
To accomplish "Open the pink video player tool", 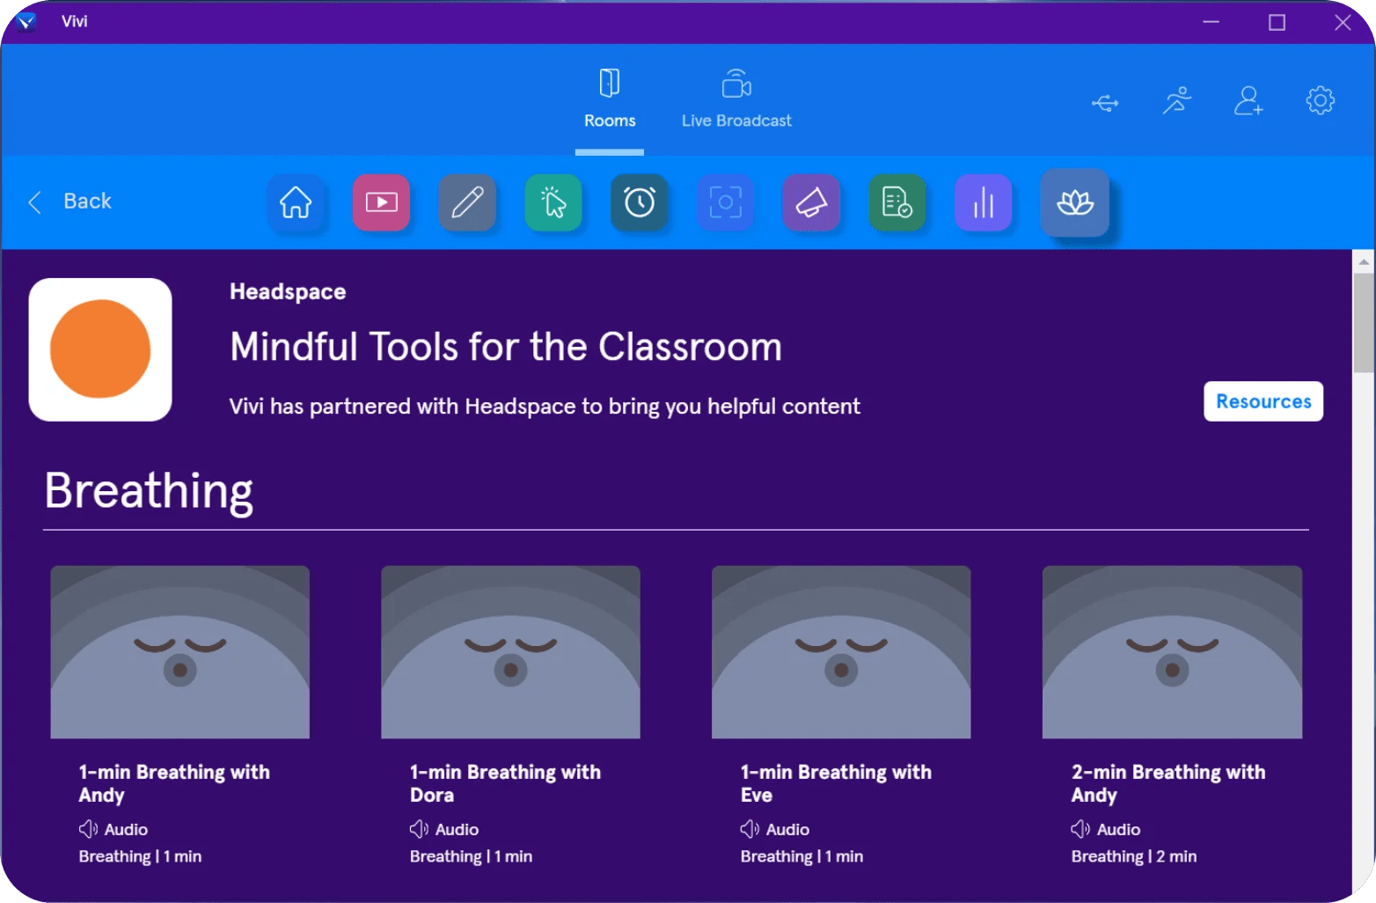I will point(381,203).
